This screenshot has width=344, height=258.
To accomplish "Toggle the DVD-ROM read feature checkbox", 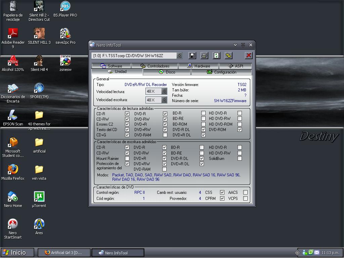I will tap(240, 129).
